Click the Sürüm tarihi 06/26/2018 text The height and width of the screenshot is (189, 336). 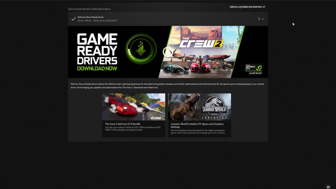click(105, 20)
